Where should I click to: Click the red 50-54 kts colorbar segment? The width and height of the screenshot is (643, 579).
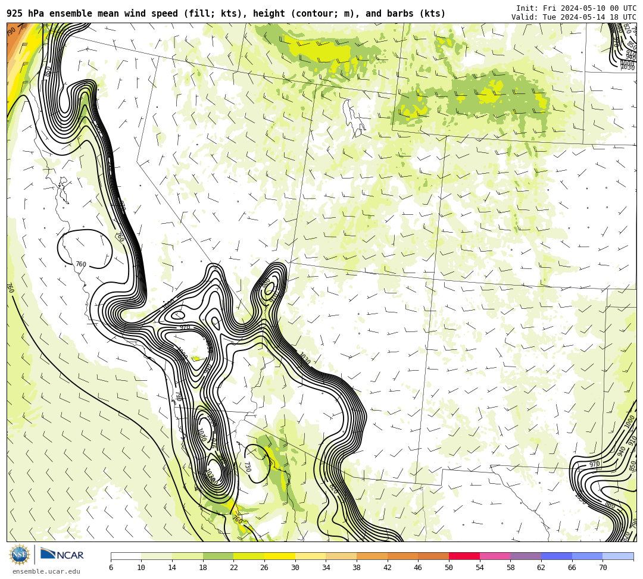coord(464,556)
